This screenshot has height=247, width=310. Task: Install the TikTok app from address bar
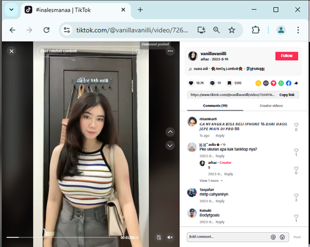(201, 30)
